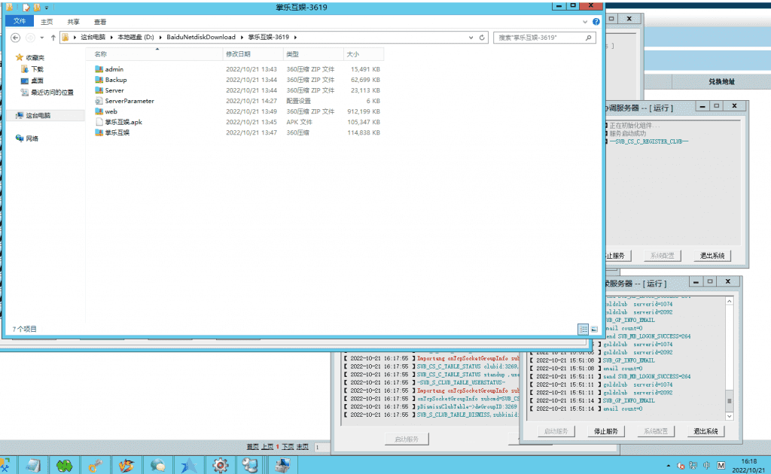Viewport: 771px width, 474px height.
Task: Click 退出系统 in bottom-right server window
Action: (x=705, y=431)
